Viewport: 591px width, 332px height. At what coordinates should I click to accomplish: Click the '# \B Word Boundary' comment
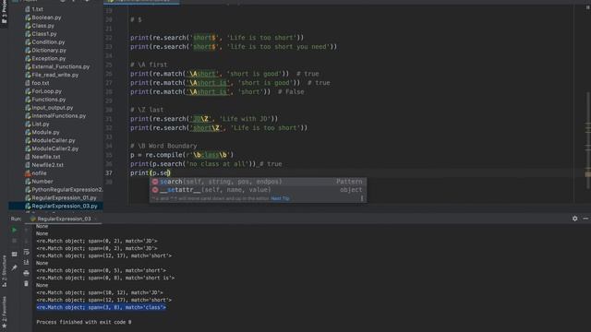163,146
